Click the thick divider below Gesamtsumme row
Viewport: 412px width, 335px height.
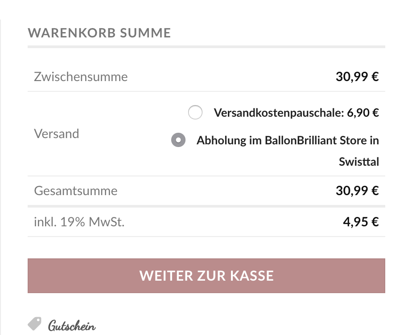(206, 206)
